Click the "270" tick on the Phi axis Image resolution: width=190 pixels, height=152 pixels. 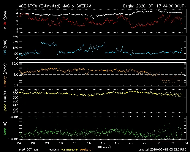click(15, 42)
